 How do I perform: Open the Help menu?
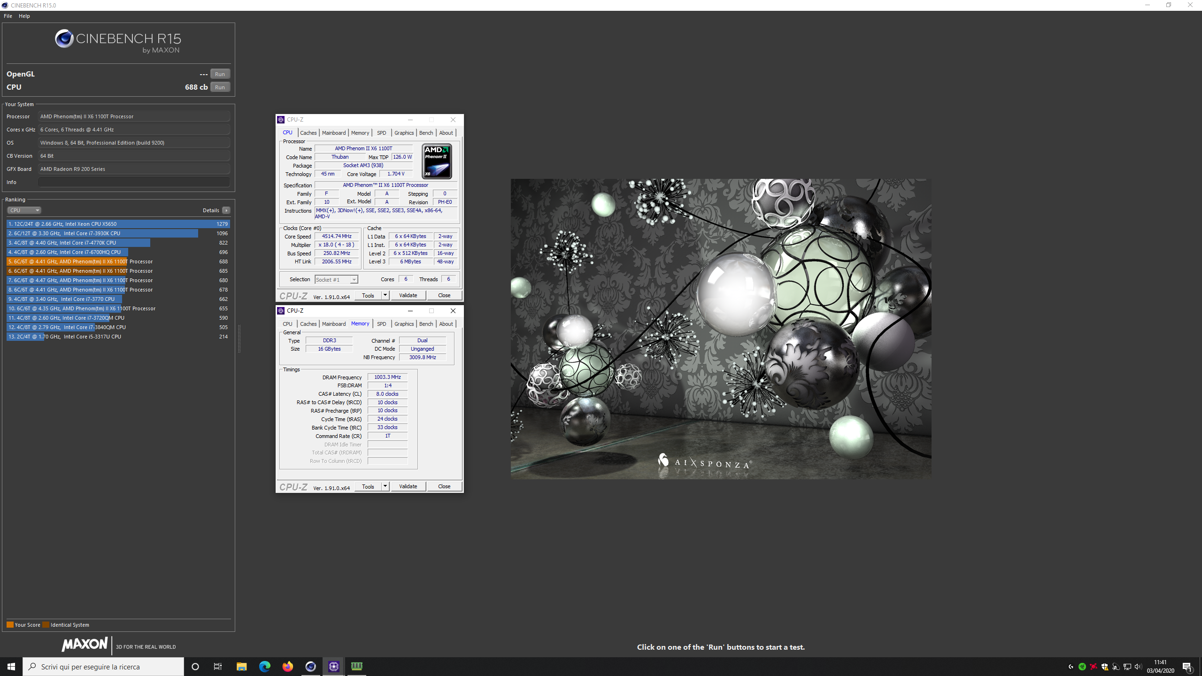[x=24, y=16]
